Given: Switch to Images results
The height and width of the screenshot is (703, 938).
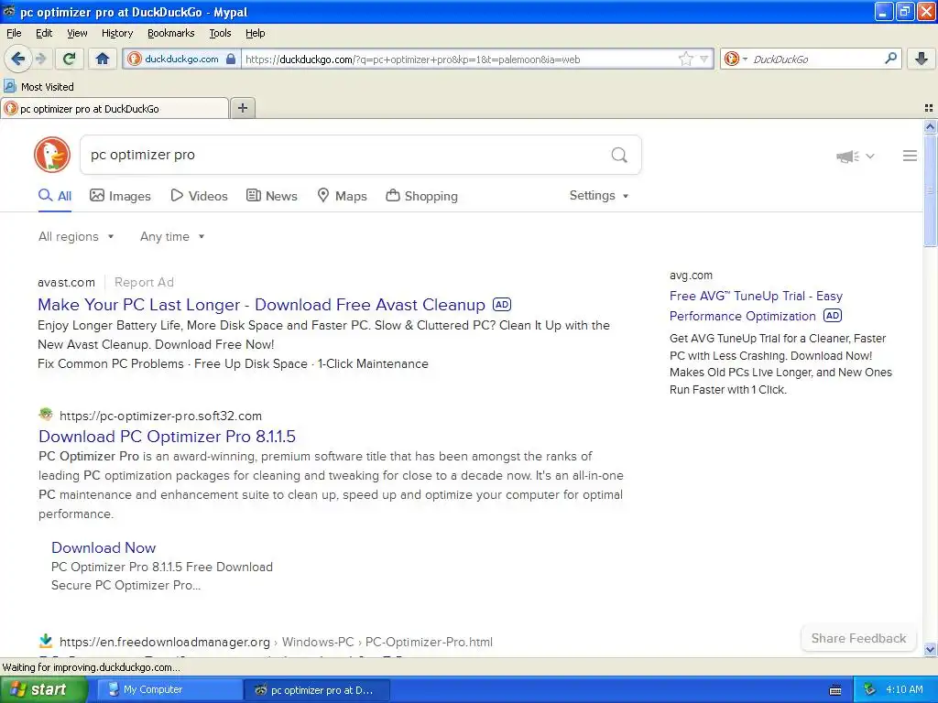Looking at the screenshot, I should click(x=120, y=196).
